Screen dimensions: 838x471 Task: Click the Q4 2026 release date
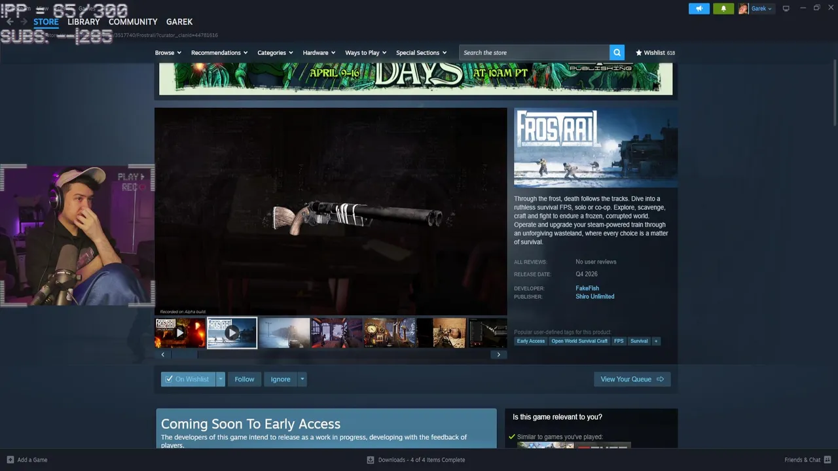click(x=587, y=274)
